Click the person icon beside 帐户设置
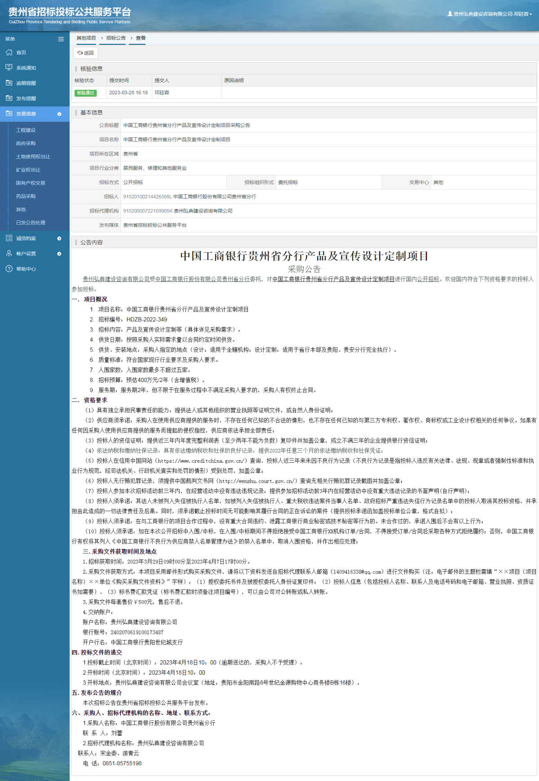Image resolution: width=539 pixels, height=781 pixels. pyautogui.click(x=9, y=253)
